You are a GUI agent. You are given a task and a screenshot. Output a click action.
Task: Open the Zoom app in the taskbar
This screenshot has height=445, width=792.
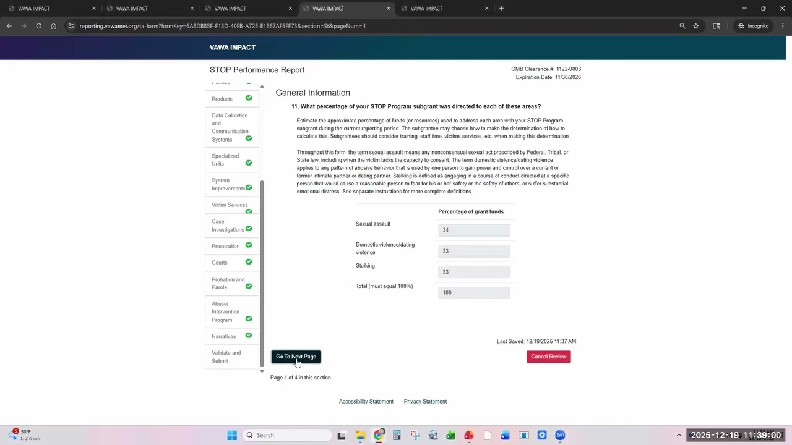pyautogui.click(x=560, y=435)
